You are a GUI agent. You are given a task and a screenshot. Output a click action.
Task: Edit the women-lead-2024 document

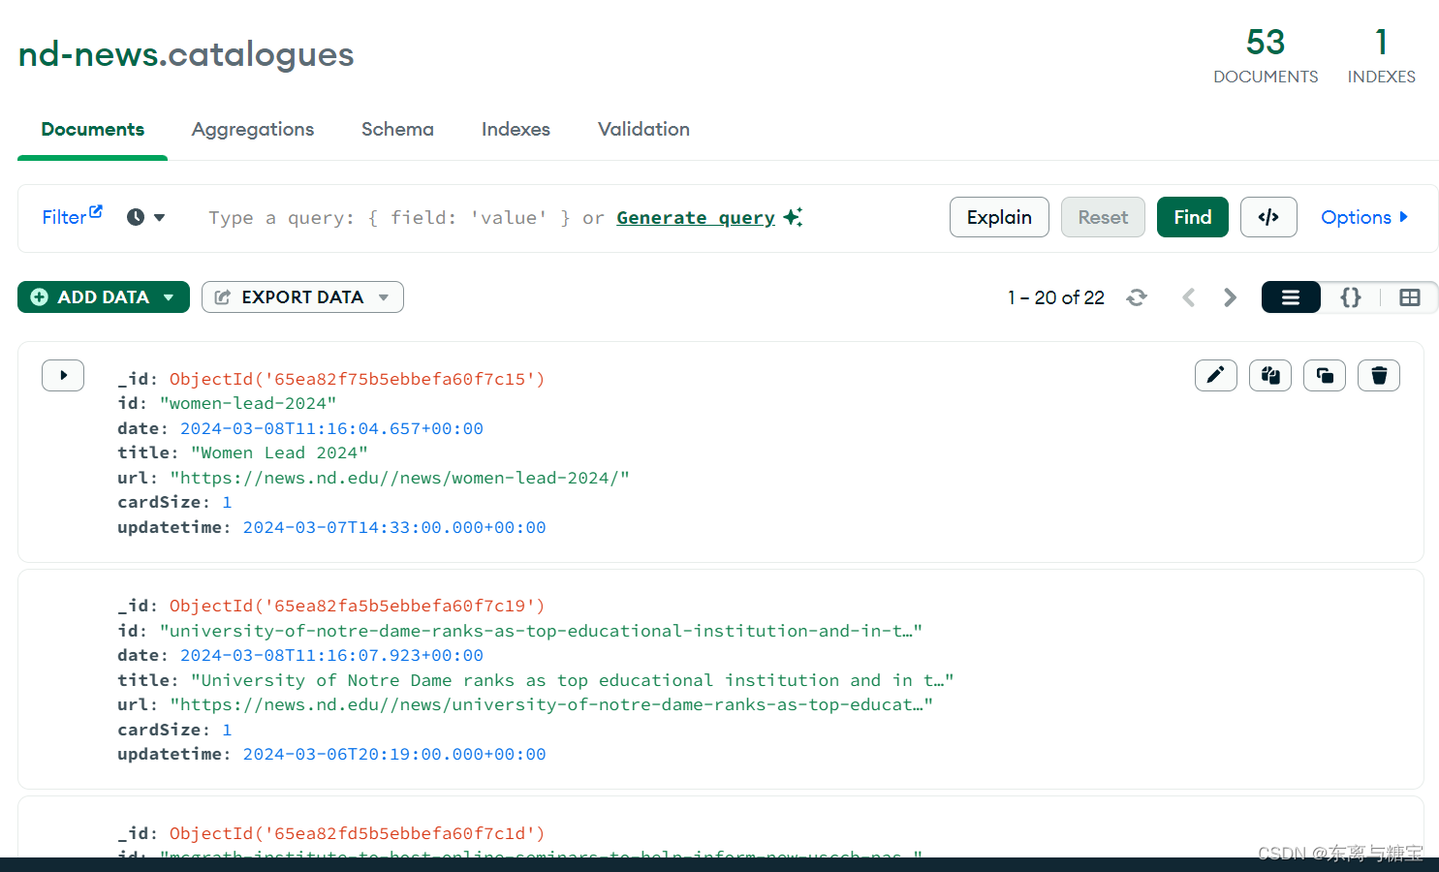(1216, 375)
